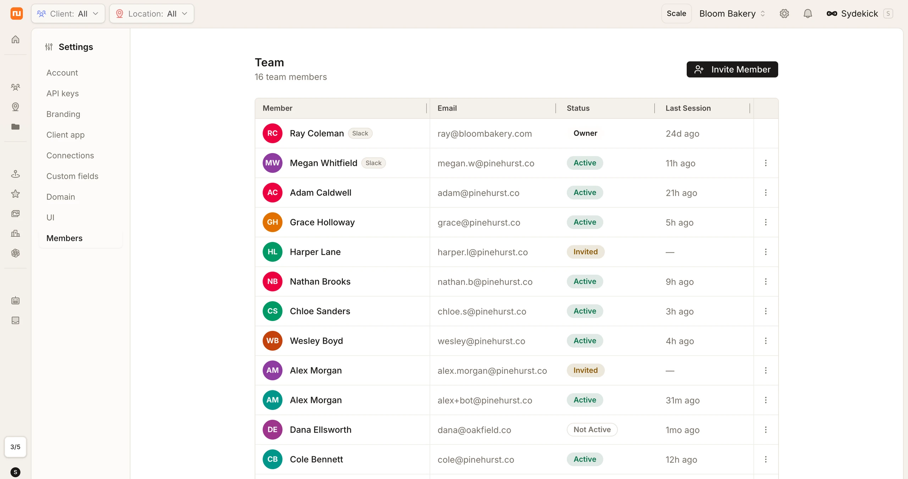Click the Slack badge next to Megan Whitfield
The height and width of the screenshot is (479, 908).
373,163
